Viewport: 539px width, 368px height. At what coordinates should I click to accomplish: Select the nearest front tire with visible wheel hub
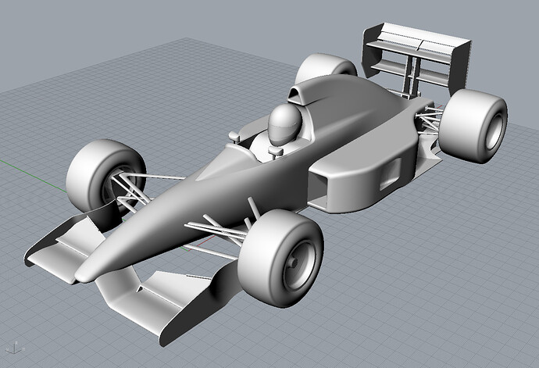coord(280,258)
